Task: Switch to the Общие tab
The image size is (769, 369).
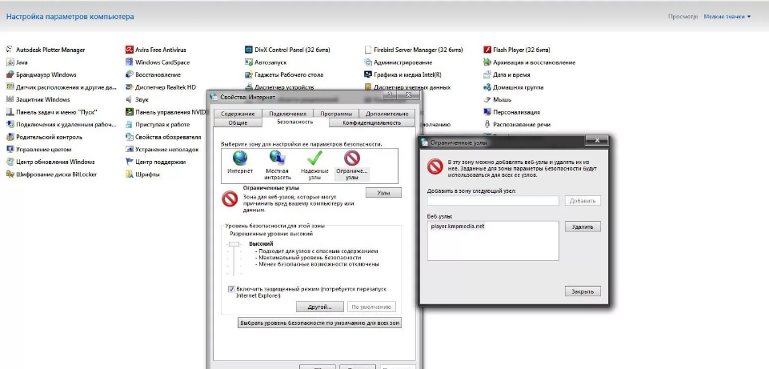Action: (238, 122)
